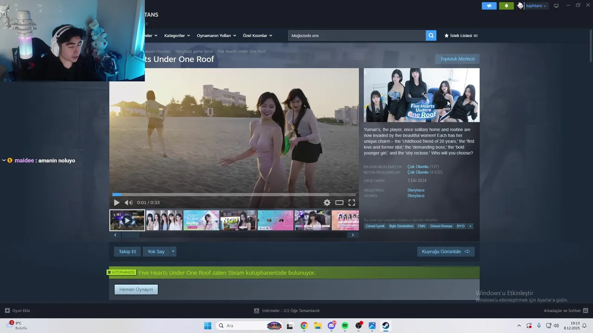Click the store search magnifier button

(x=431, y=36)
